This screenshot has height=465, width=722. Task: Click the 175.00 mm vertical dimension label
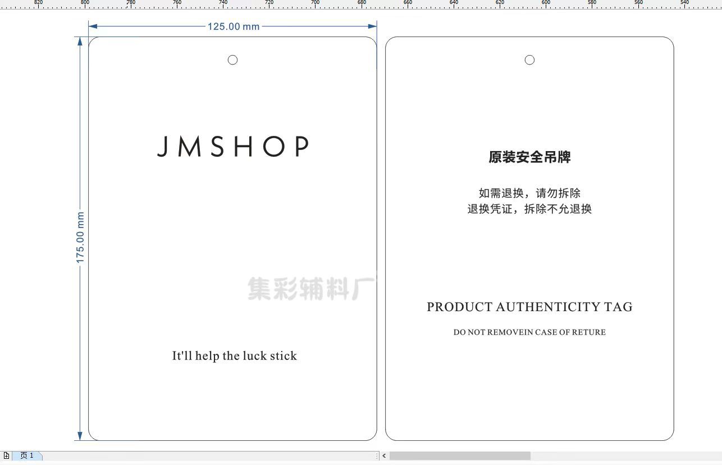80,237
